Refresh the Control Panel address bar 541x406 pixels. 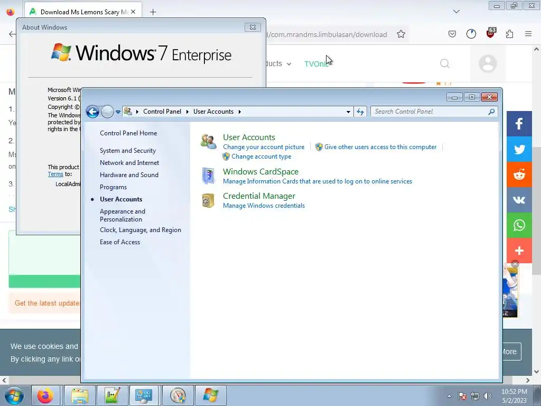[360, 112]
